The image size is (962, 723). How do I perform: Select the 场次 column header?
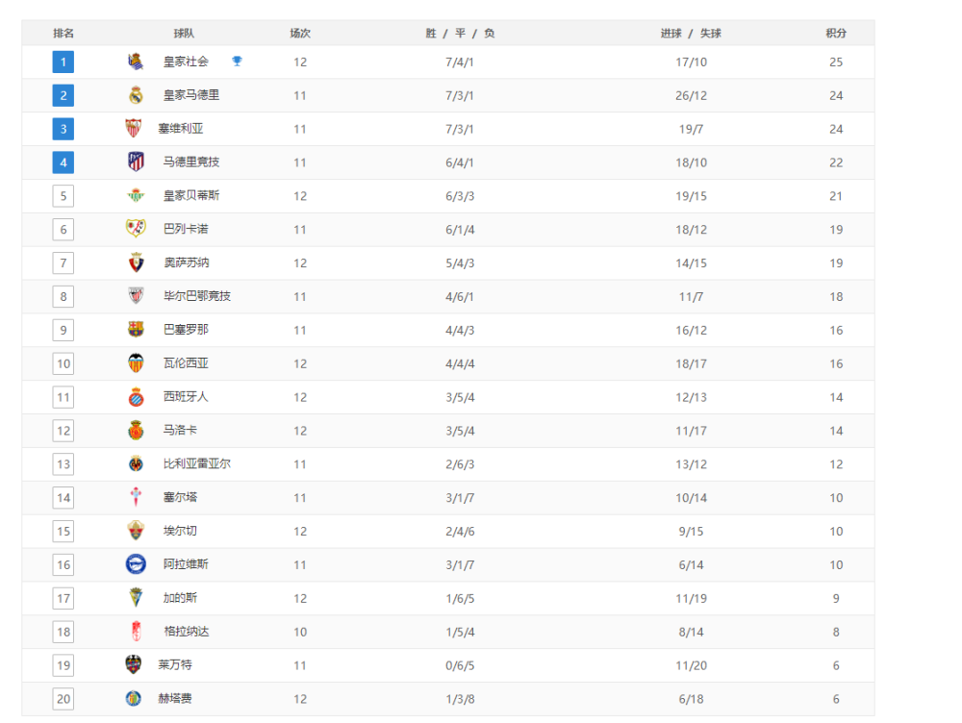click(300, 33)
